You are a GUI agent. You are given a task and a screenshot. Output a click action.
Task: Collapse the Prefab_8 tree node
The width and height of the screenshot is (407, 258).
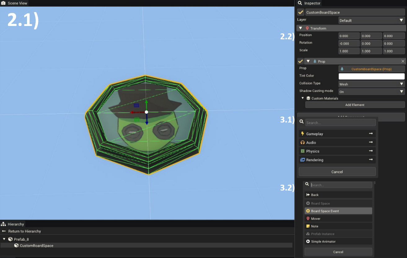coord(4,239)
